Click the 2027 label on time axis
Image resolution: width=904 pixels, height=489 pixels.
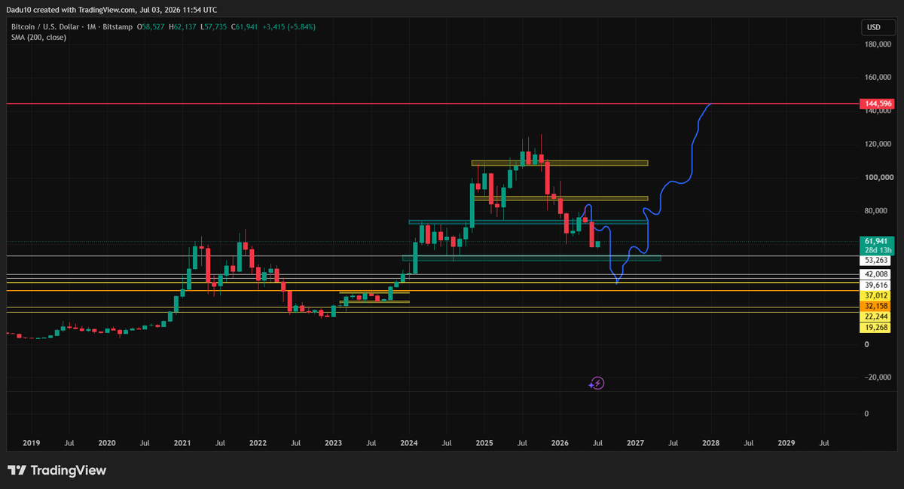(x=635, y=443)
